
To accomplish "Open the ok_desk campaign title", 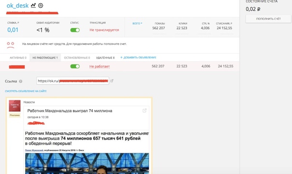I will click(17, 6).
